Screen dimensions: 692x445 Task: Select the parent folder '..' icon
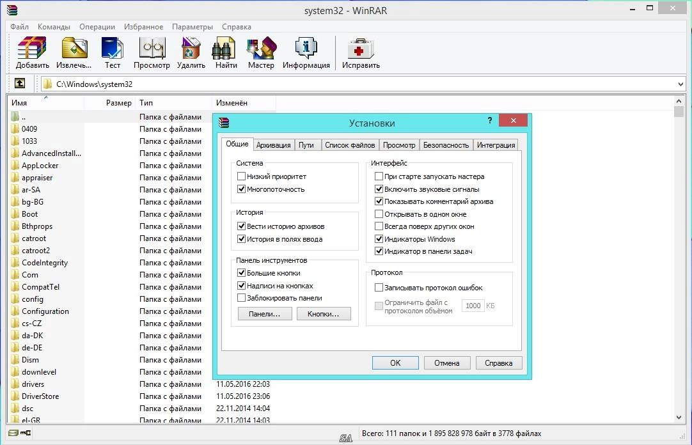coord(15,116)
